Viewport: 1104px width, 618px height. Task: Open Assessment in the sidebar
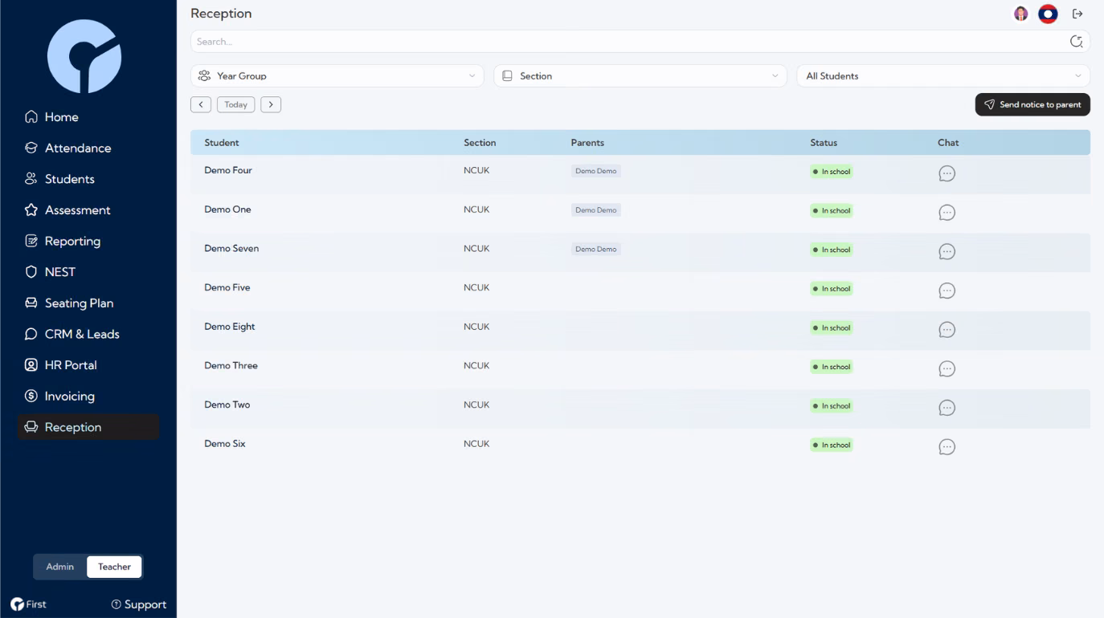pos(88,210)
